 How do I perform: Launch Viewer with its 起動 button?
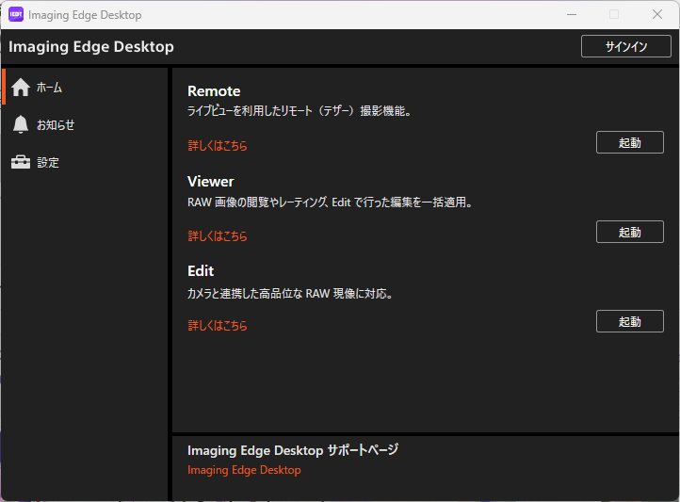(630, 232)
